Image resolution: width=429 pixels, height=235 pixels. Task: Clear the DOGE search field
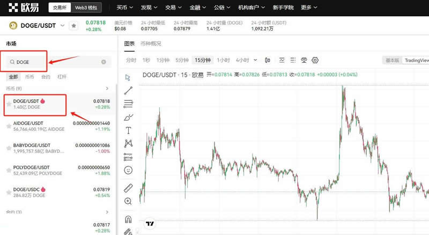[104, 62]
